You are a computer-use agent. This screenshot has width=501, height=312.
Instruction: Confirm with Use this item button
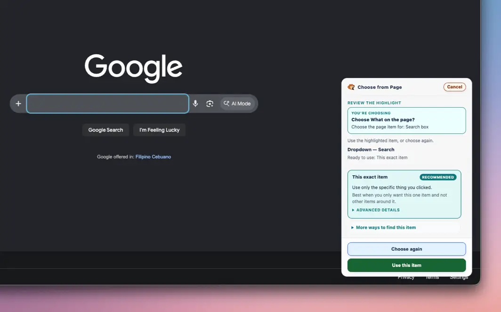(x=406, y=265)
